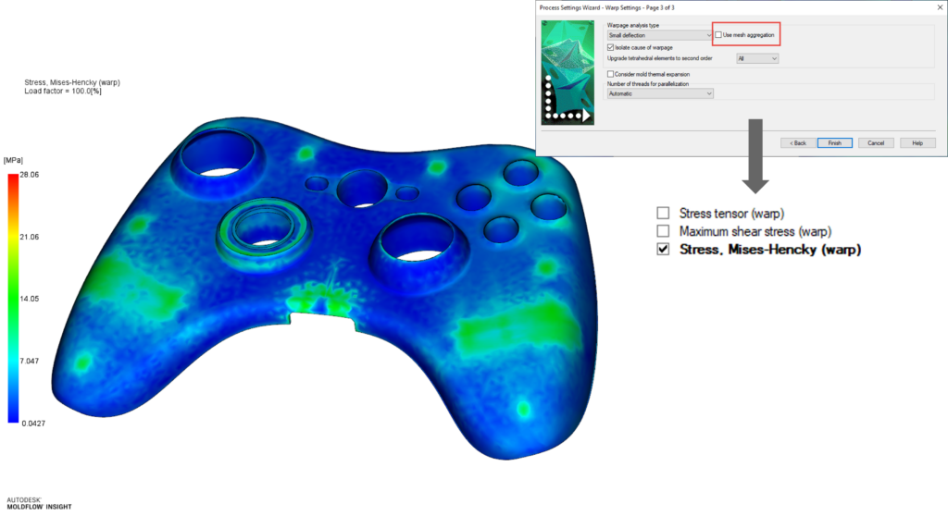Click legend value 21.06
This screenshot has width=948, height=516.
pos(29,237)
